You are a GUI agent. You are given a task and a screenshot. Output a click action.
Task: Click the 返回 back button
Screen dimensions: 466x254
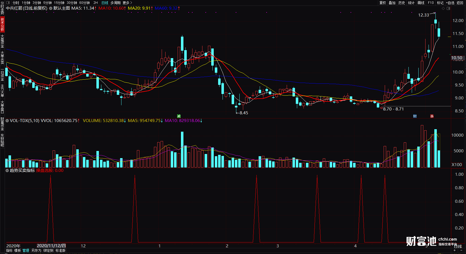[x=460, y=3]
